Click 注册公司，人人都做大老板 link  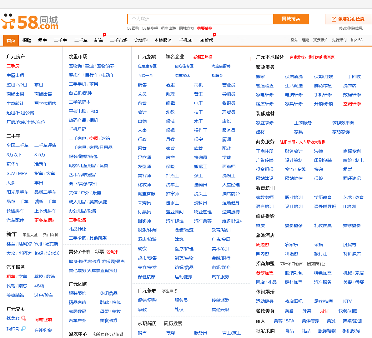(303, 142)
